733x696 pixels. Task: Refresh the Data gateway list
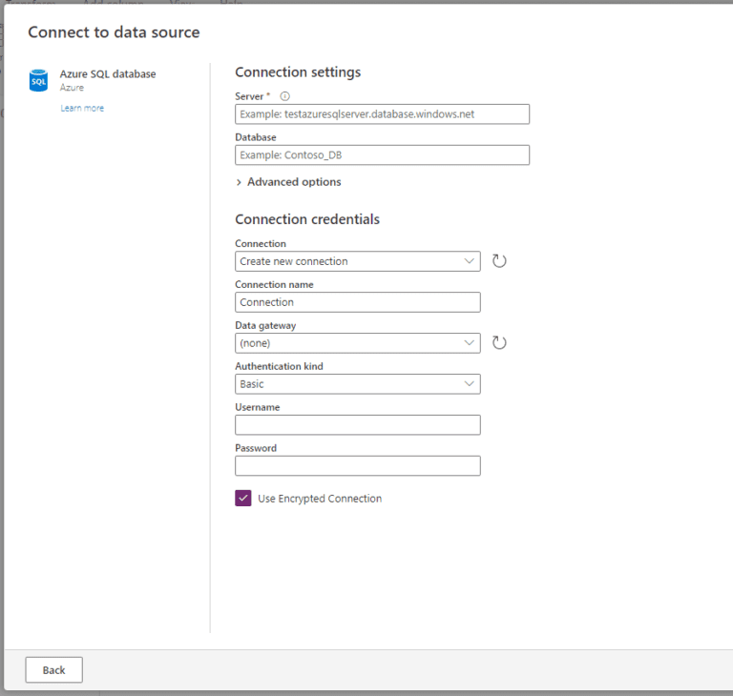coord(499,342)
